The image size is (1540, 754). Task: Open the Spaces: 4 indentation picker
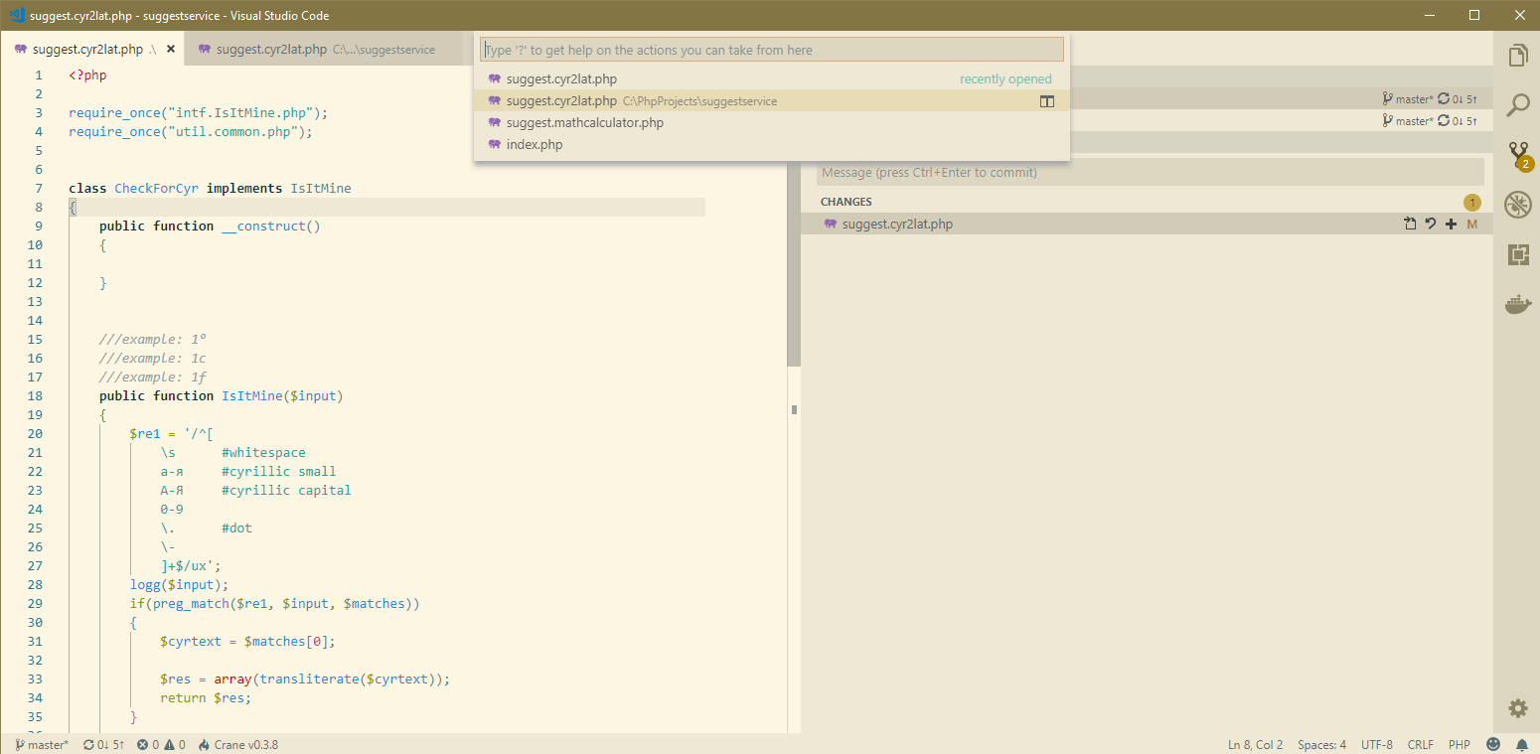pyautogui.click(x=1321, y=744)
